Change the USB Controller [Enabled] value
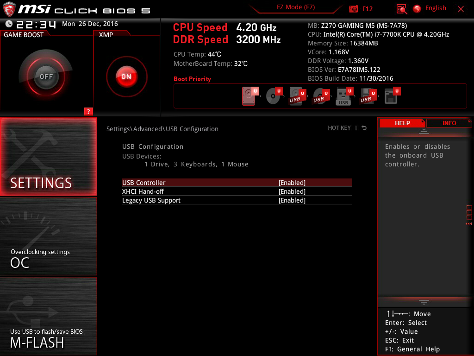 click(x=292, y=183)
